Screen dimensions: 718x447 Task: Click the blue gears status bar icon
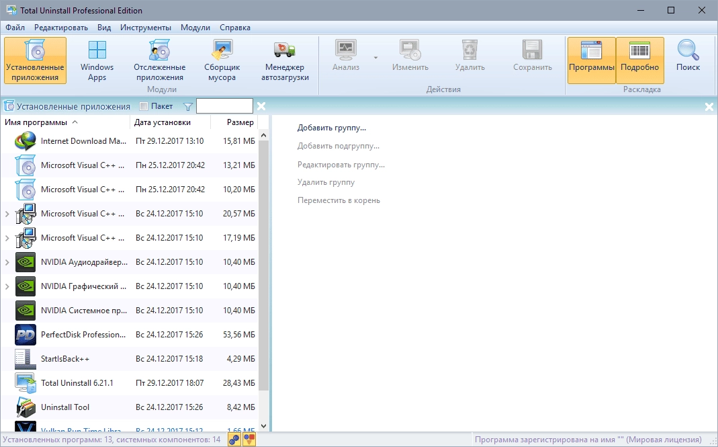234,440
